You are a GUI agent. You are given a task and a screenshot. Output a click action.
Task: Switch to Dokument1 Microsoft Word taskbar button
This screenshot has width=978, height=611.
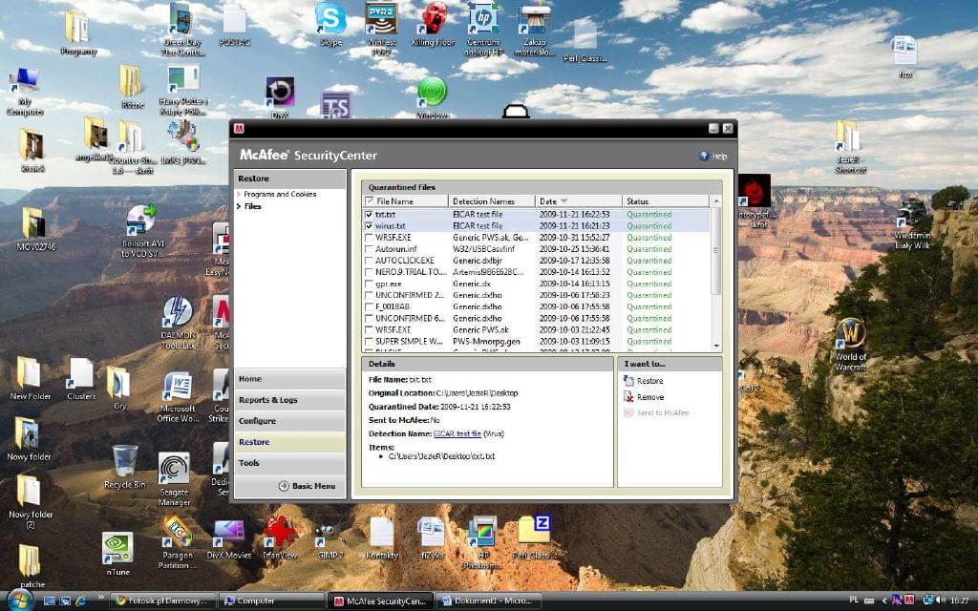488,601
